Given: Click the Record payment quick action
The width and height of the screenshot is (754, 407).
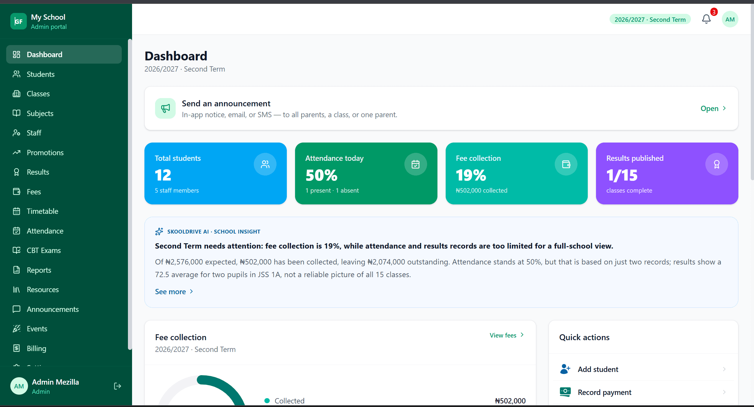Looking at the screenshot, I should (643, 392).
